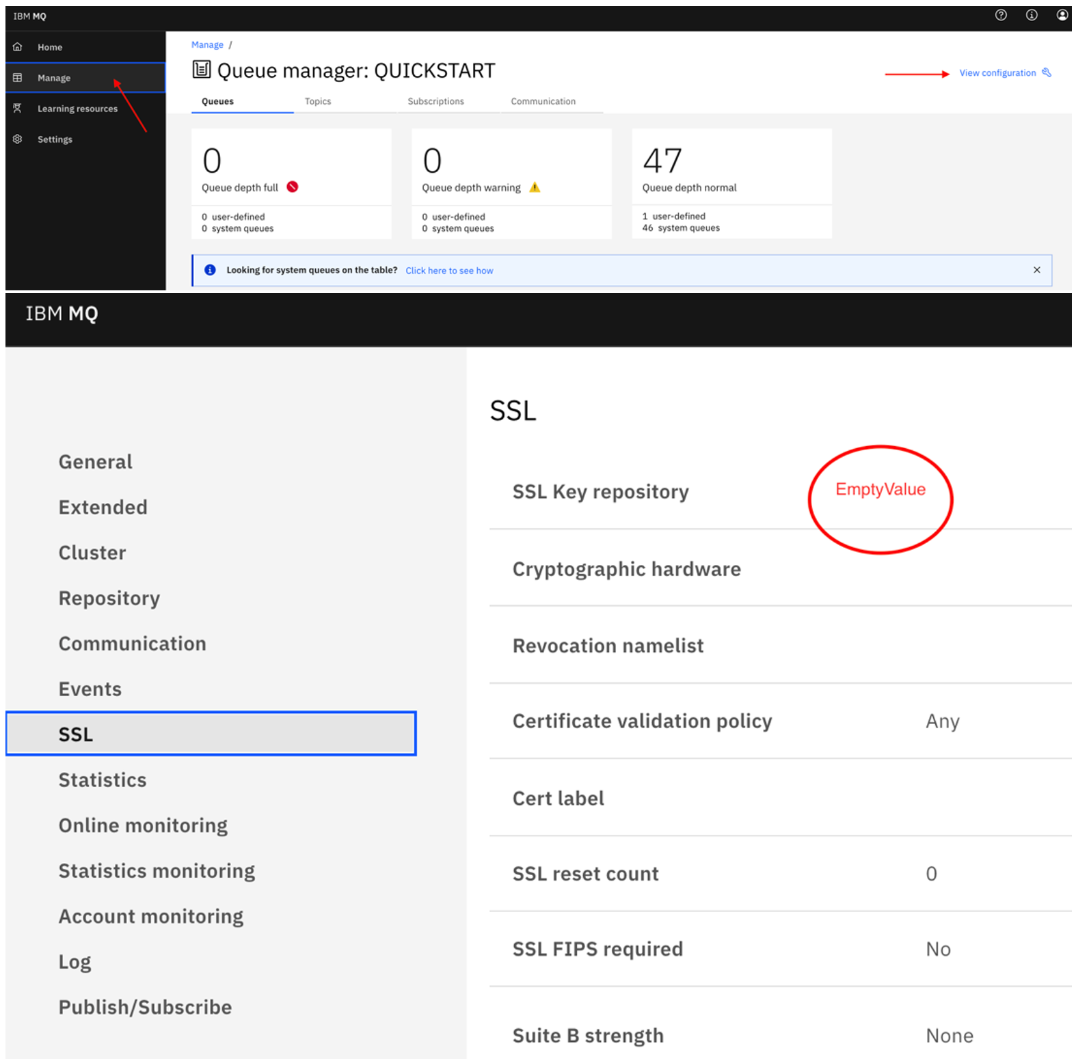Image resolution: width=1076 pixels, height=1063 pixels.
Task: Open the help question mark icon
Action: pos(1001,15)
